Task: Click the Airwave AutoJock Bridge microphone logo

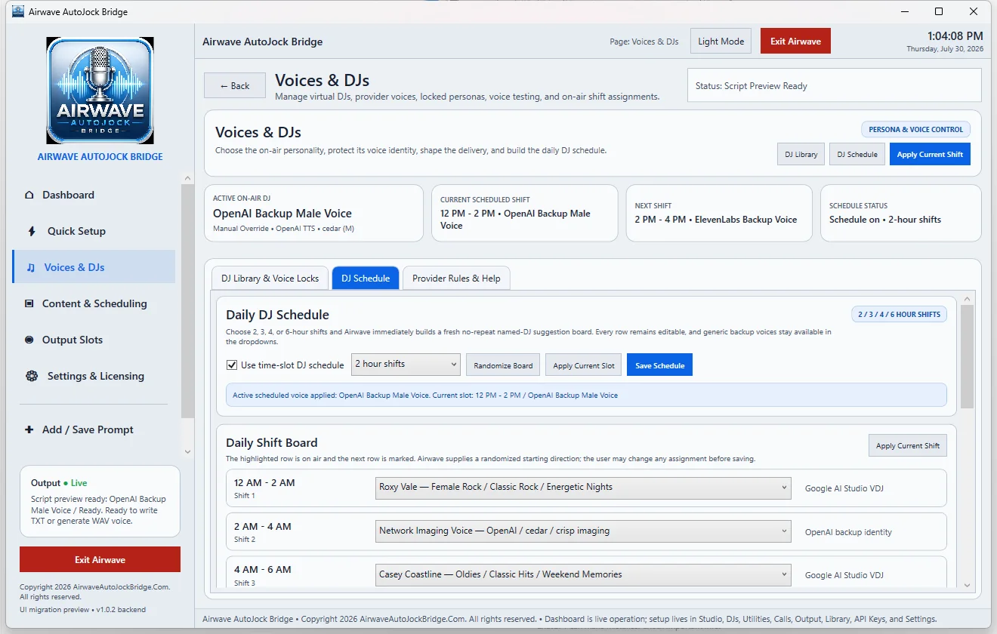Action: pos(100,91)
